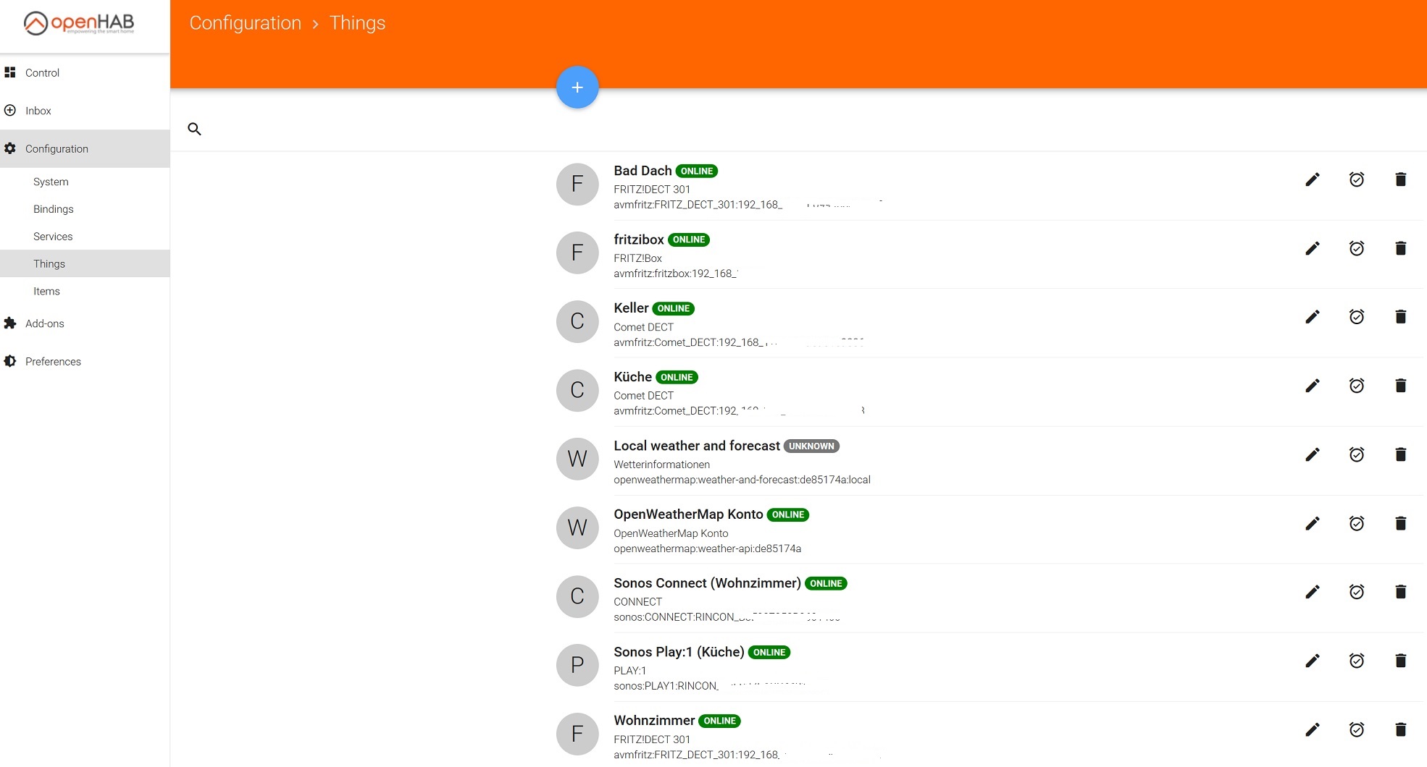Open Items under Configuration
Image resolution: width=1427 pixels, height=767 pixels.
pos(85,291)
